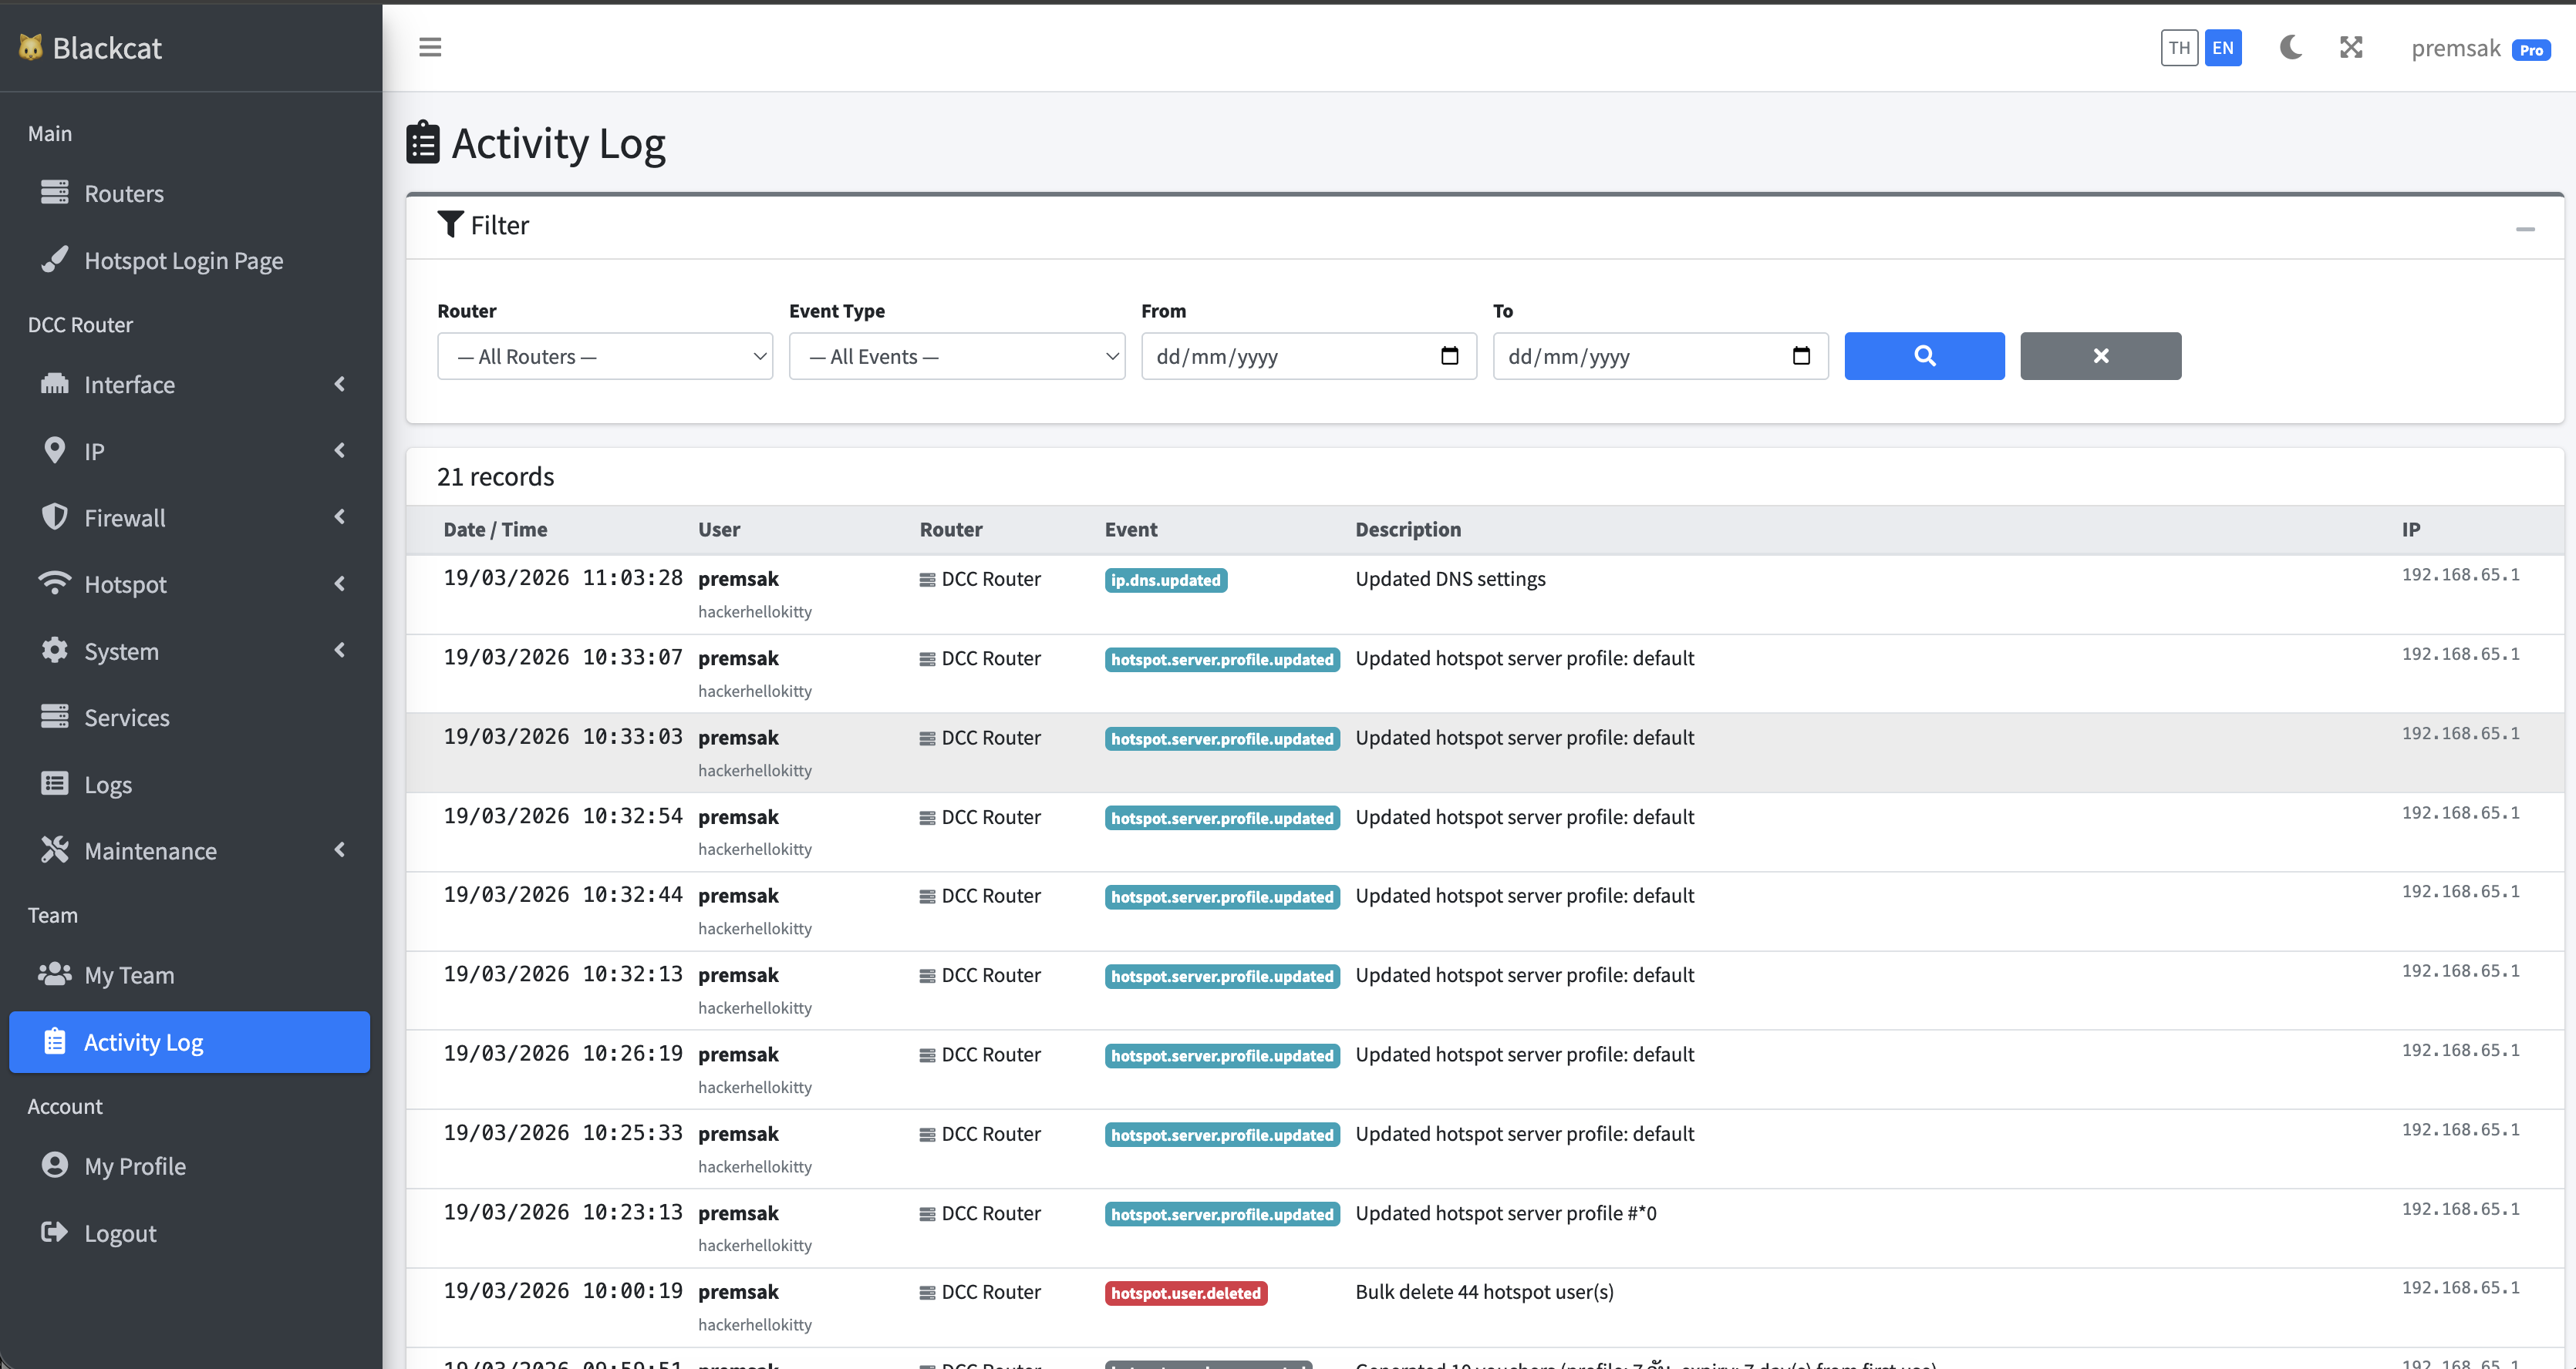This screenshot has width=2576, height=1369.
Task: Click Logout in the sidebar
Action: pos(120,1233)
